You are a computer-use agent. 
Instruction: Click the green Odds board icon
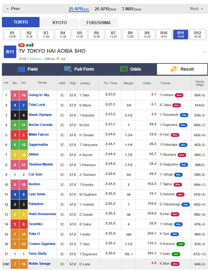tap(124, 69)
